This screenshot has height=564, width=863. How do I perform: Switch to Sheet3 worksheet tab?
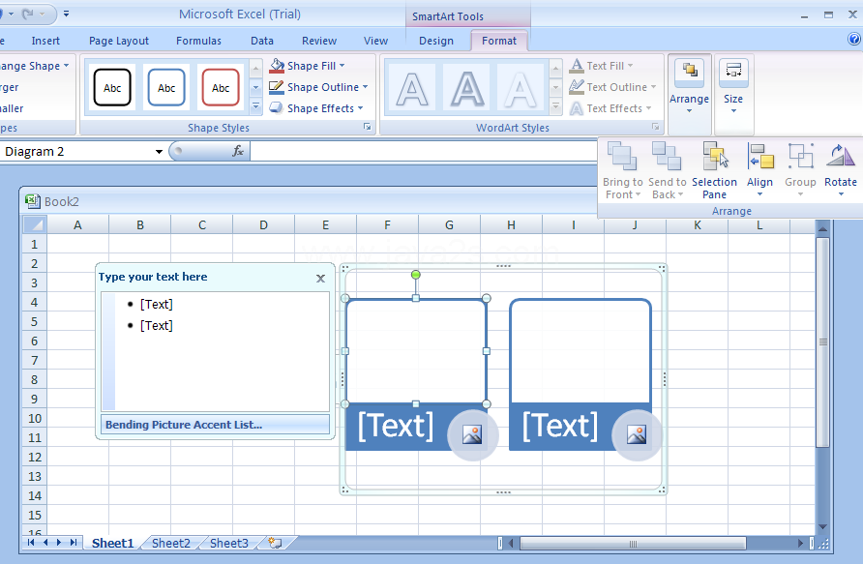229,543
